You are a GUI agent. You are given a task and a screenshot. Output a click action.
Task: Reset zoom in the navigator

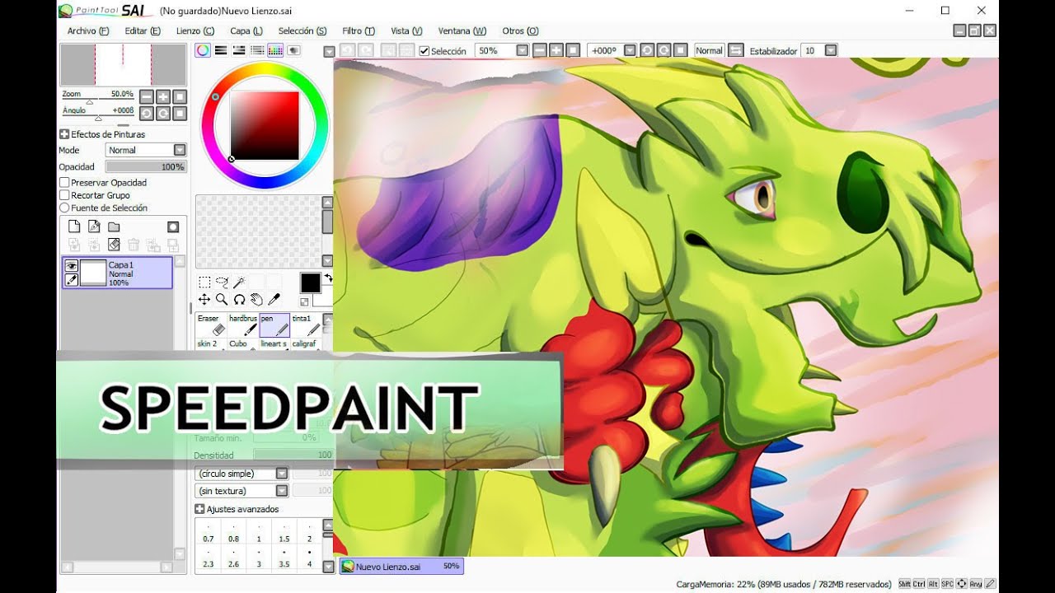(180, 96)
